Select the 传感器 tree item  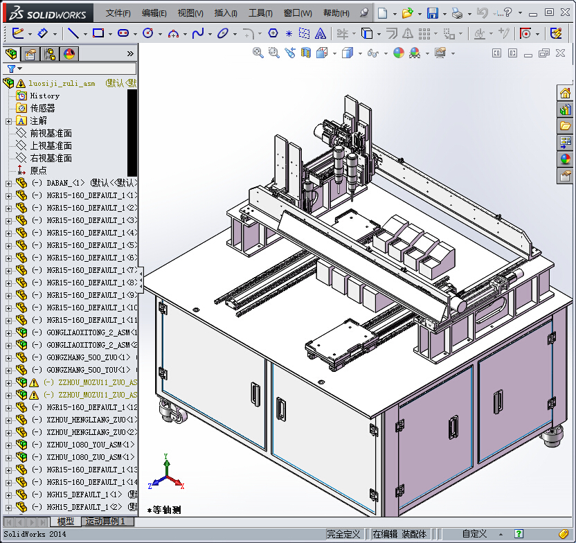coord(43,108)
